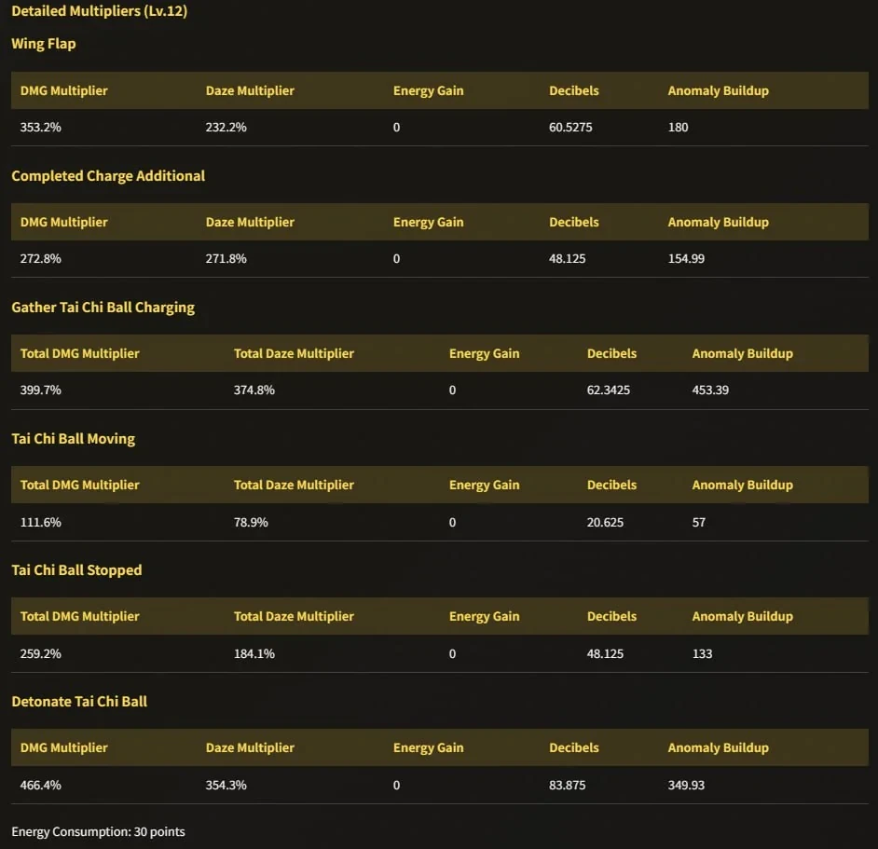Click the Total Daze Multiplier value 78.9%

pyautogui.click(x=251, y=522)
